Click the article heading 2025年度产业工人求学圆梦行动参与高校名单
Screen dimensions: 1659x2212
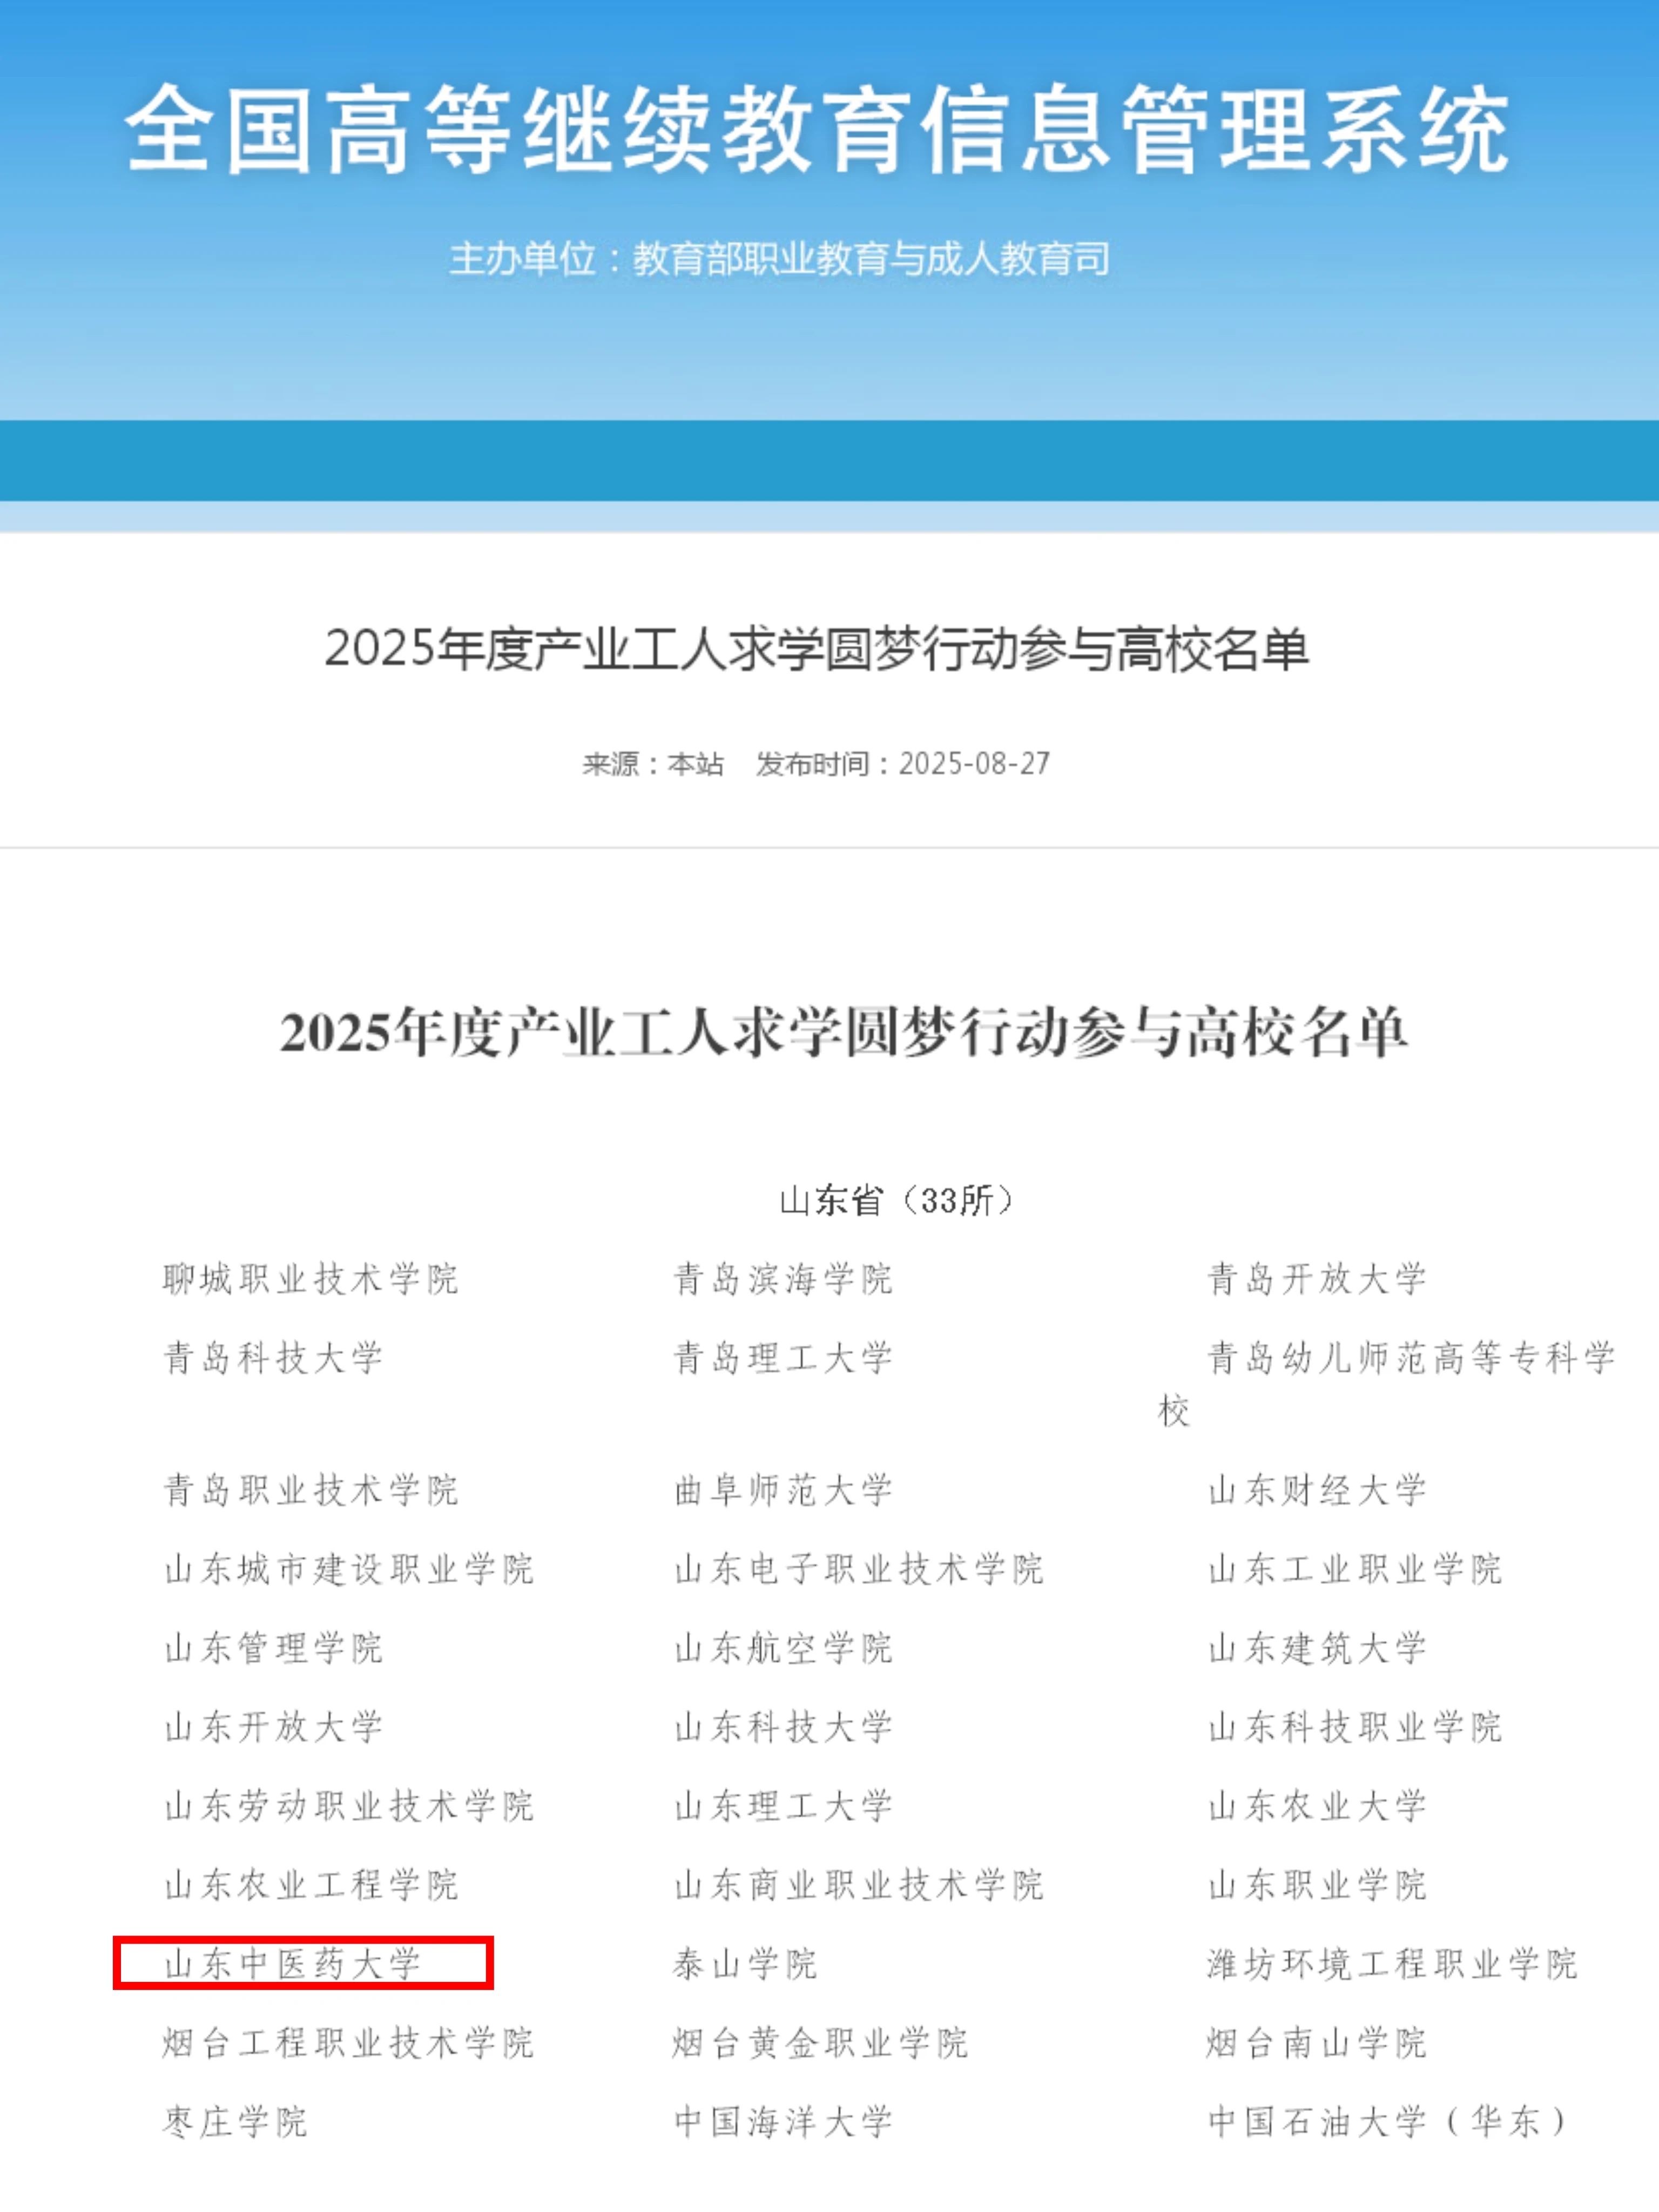pyautogui.click(x=817, y=649)
